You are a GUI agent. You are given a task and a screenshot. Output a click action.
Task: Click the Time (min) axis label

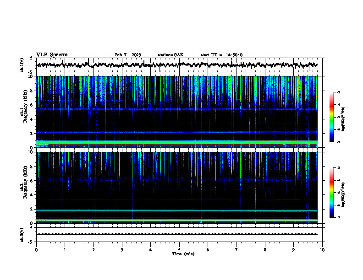point(183,254)
